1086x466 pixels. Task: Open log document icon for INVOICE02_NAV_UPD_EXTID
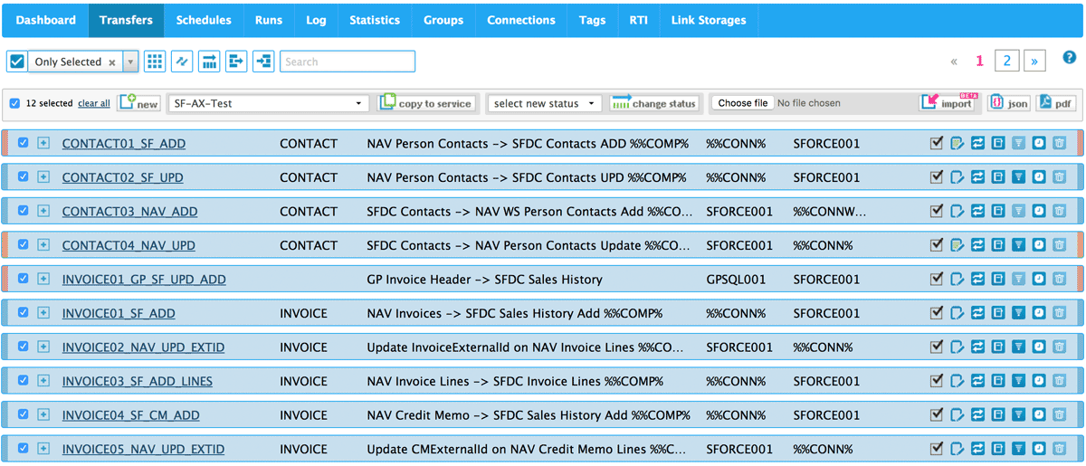(x=998, y=347)
